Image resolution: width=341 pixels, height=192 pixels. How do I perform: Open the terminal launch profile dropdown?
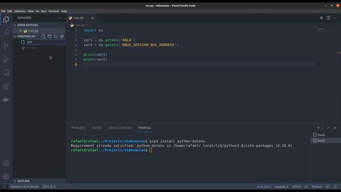[322, 128]
